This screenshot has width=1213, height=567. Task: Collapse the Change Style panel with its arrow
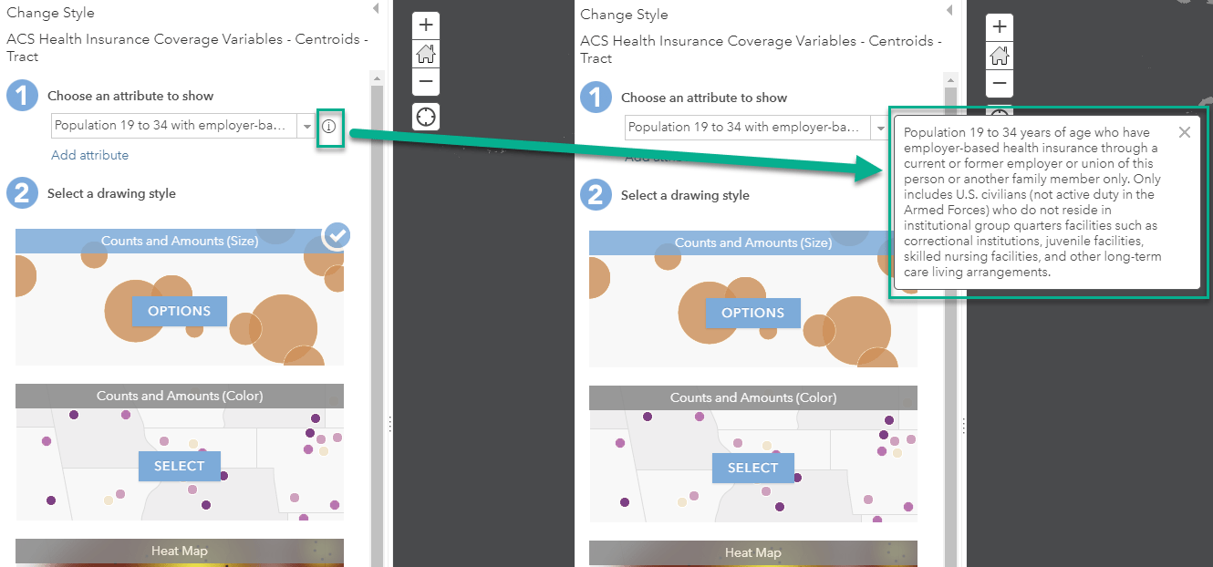tap(375, 7)
